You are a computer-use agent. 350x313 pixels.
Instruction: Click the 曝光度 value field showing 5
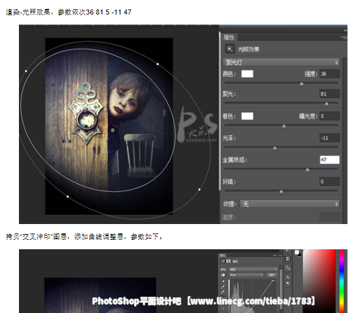[329, 116]
